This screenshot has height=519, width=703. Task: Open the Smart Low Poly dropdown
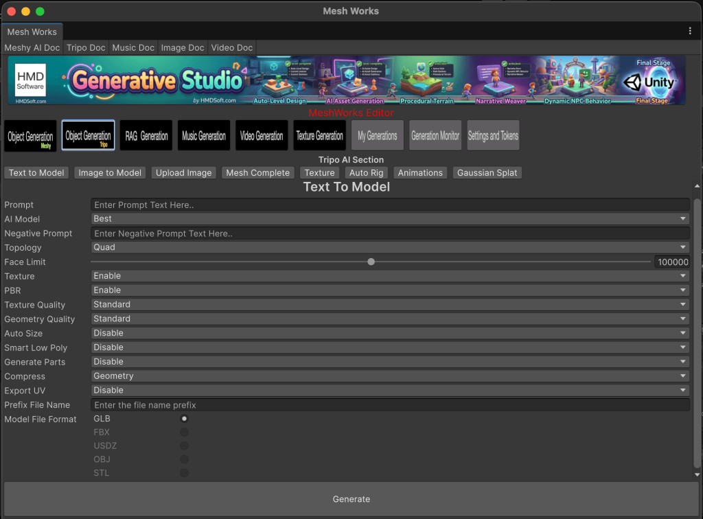coord(390,348)
